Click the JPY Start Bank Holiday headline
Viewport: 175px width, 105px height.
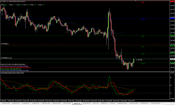click(14, 66)
